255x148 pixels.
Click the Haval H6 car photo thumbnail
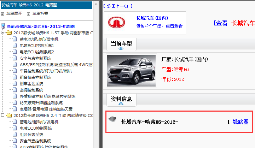[132, 71]
